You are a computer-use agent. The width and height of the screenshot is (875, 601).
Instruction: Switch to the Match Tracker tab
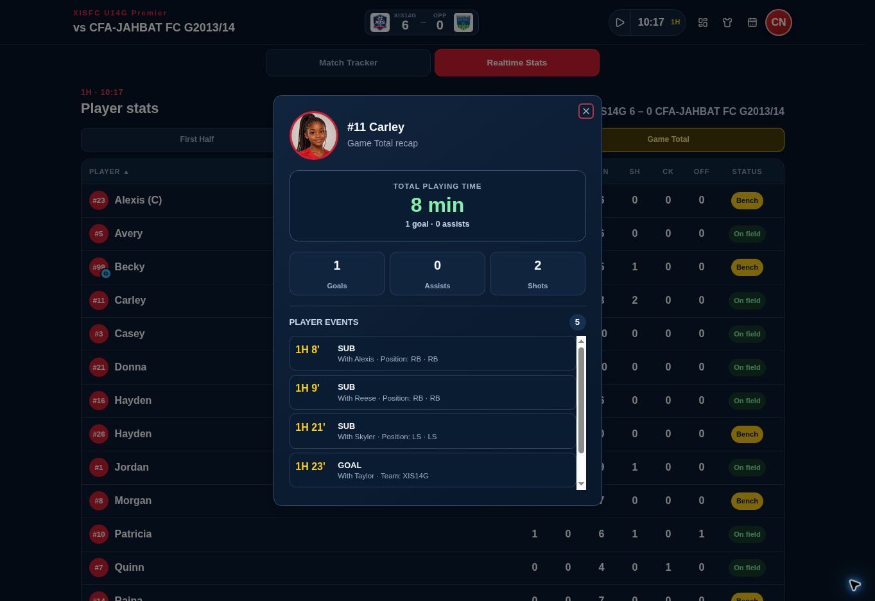tap(348, 62)
